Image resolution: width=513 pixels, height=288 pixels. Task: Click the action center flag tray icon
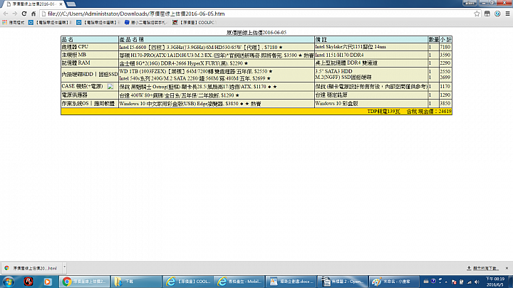(x=454, y=282)
